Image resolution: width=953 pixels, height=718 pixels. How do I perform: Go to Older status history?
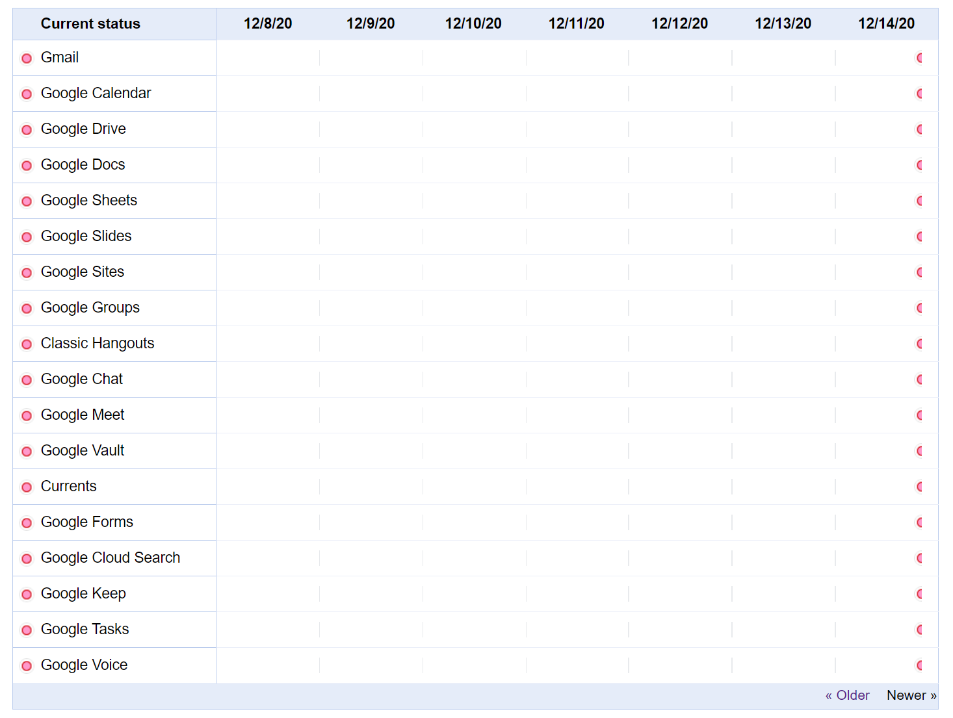tap(847, 695)
